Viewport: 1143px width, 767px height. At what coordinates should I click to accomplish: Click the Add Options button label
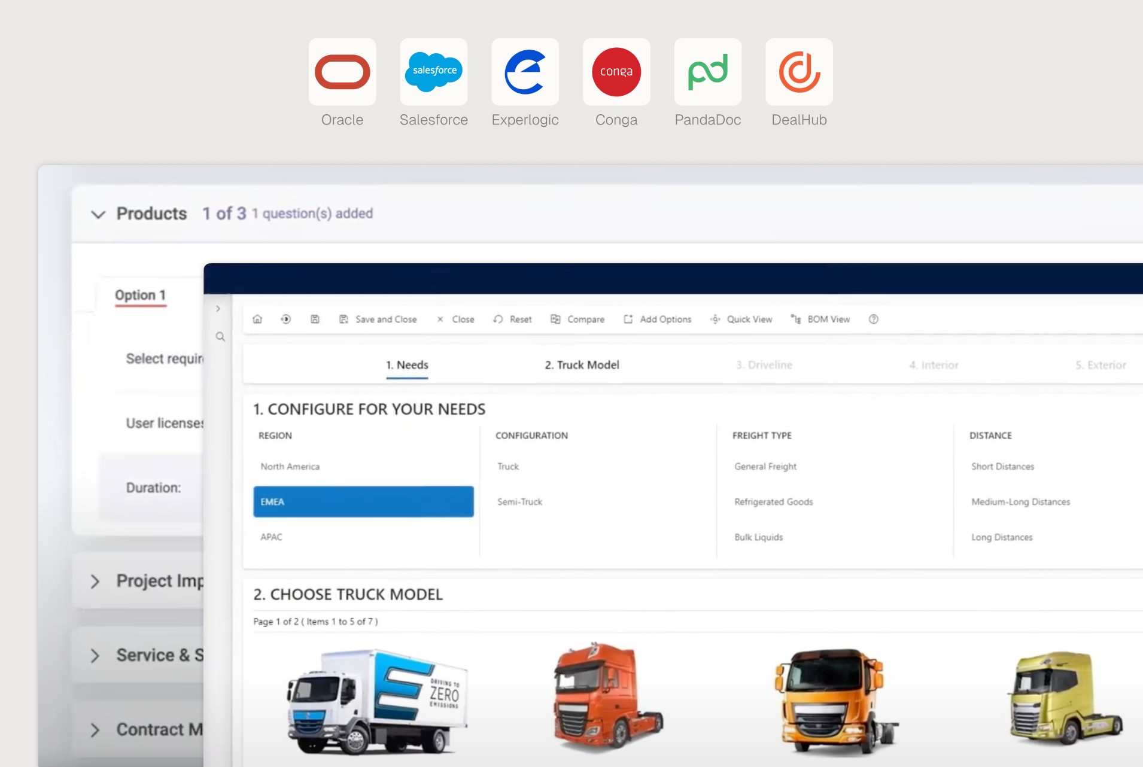click(665, 319)
